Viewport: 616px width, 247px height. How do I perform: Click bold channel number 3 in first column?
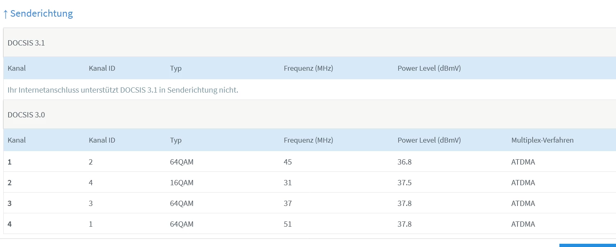pyautogui.click(x=10, y=204)
